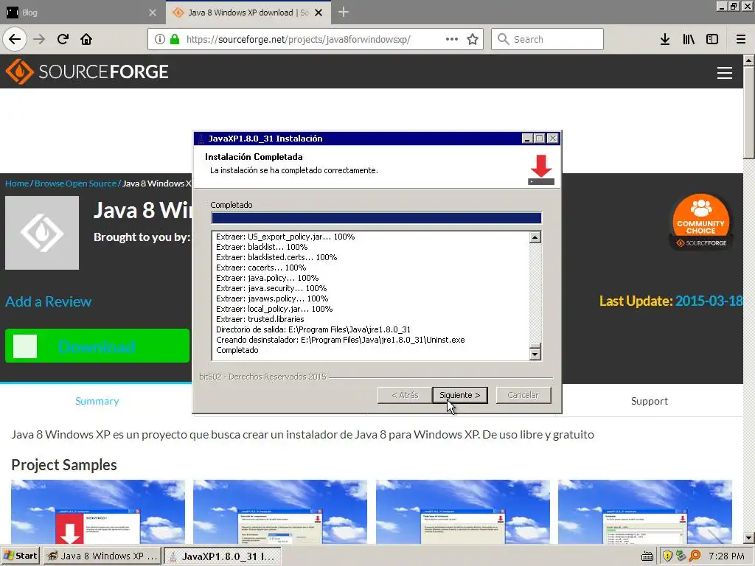755x566 pixels.
Task: Open page actions three-dot menu
Action: coord(452,40)
